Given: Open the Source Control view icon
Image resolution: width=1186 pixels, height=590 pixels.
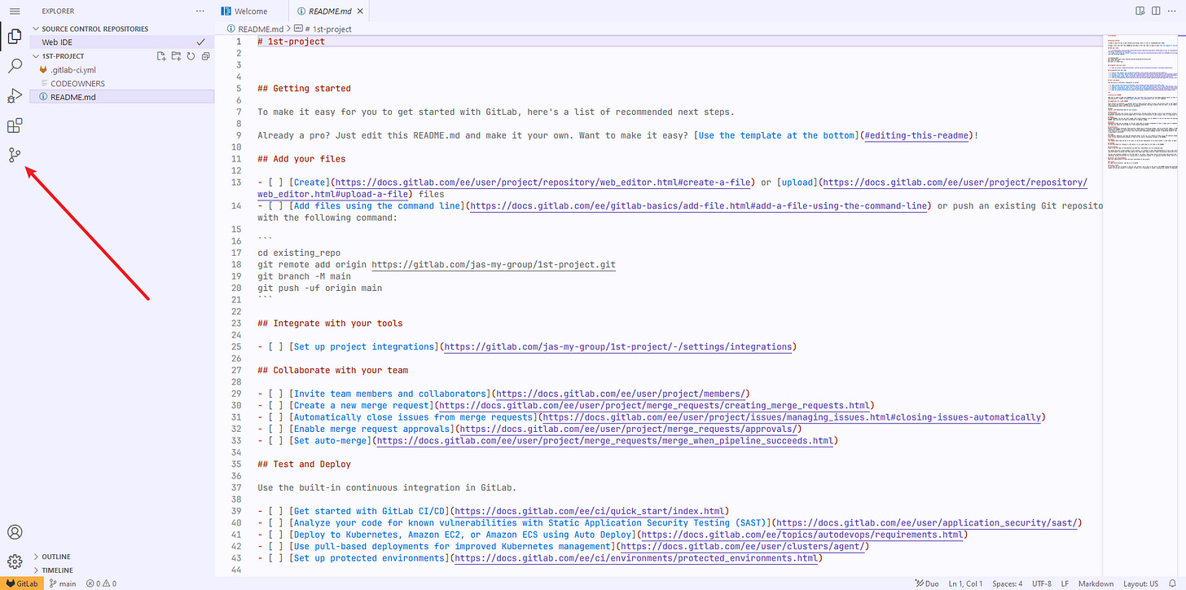Looking at the screenshot, I should [15, 155].
